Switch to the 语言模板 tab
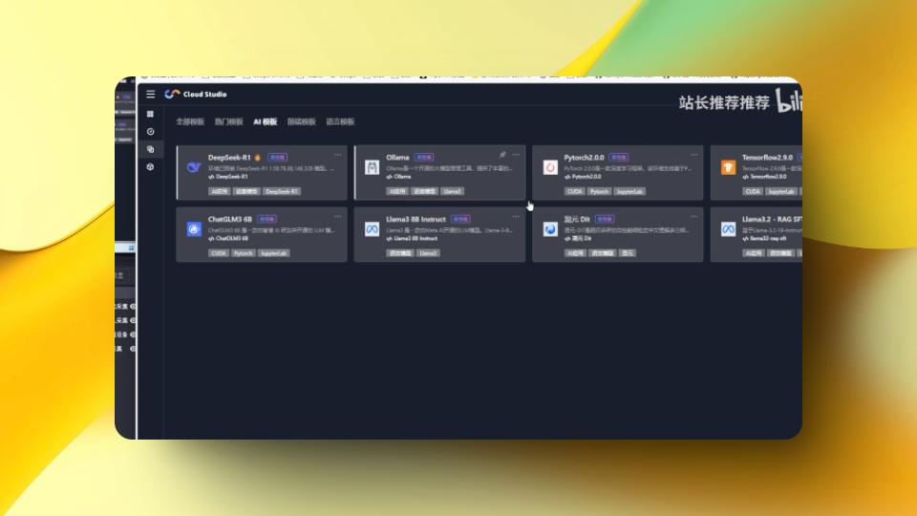This screenshot has width=917, height=516. coord(340,122)
